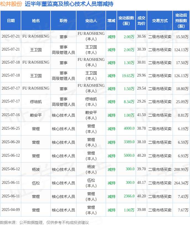Screen dimensions: 190x225
Task: Click 缪培凯 in the 姓名 column
Action: [36, 102]
